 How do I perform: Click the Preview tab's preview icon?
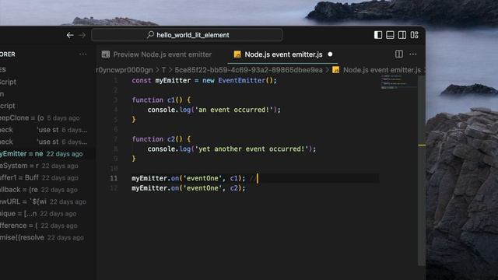click(106, 54)
